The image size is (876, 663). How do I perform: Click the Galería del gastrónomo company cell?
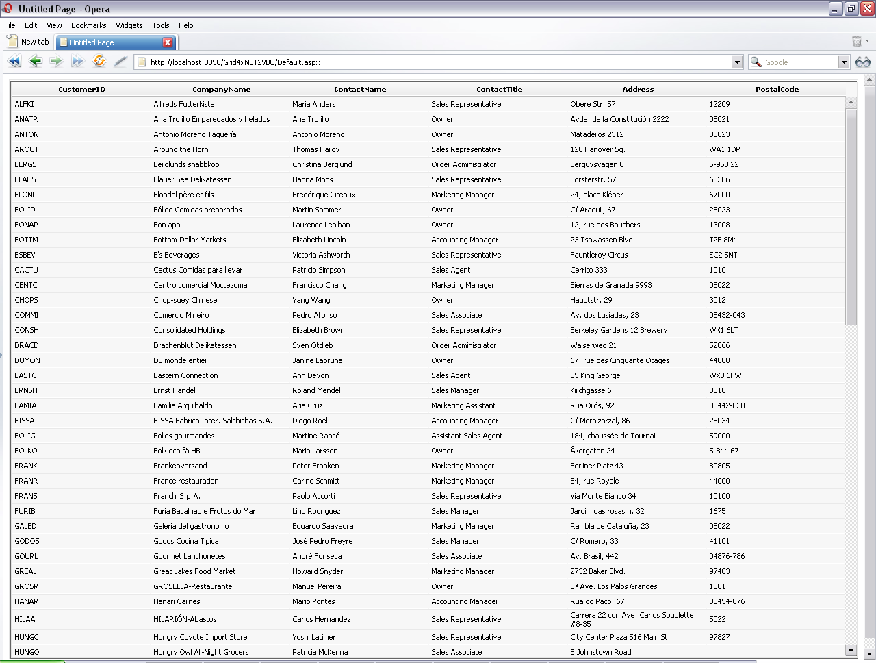(191, 526)
